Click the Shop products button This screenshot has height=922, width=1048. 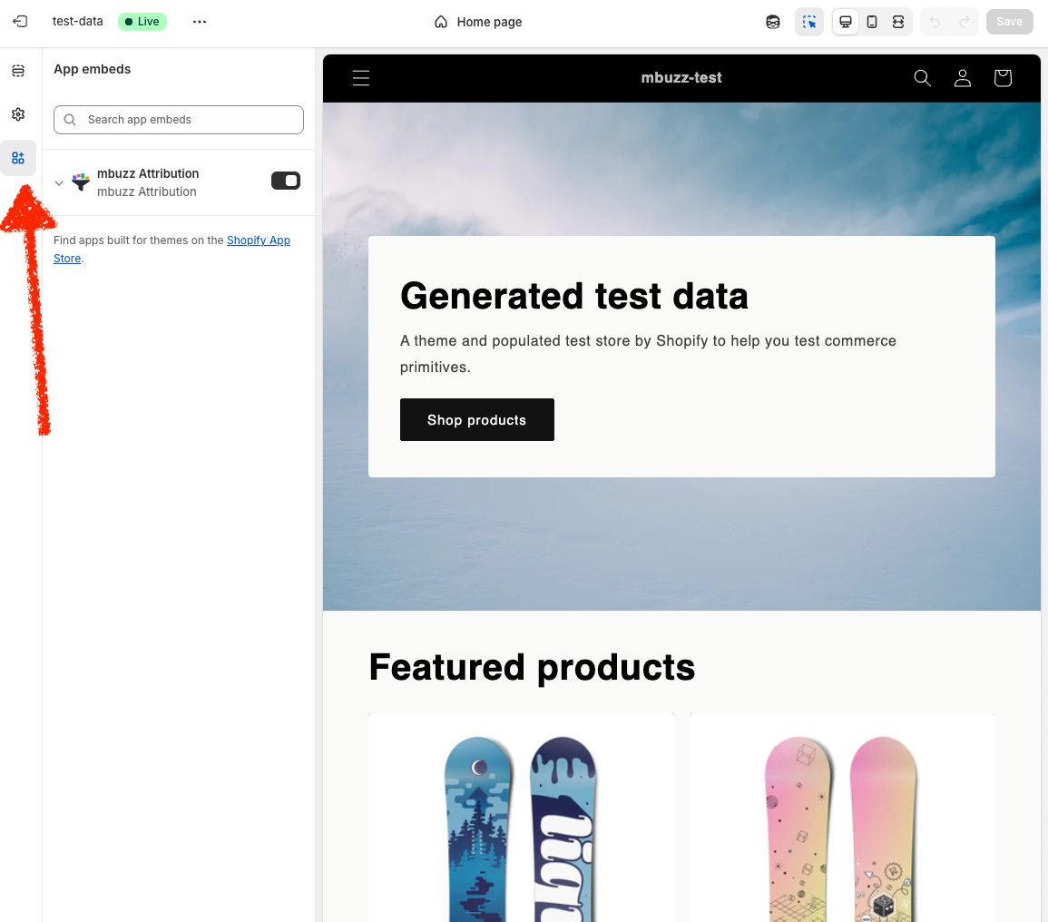[476, 419]
